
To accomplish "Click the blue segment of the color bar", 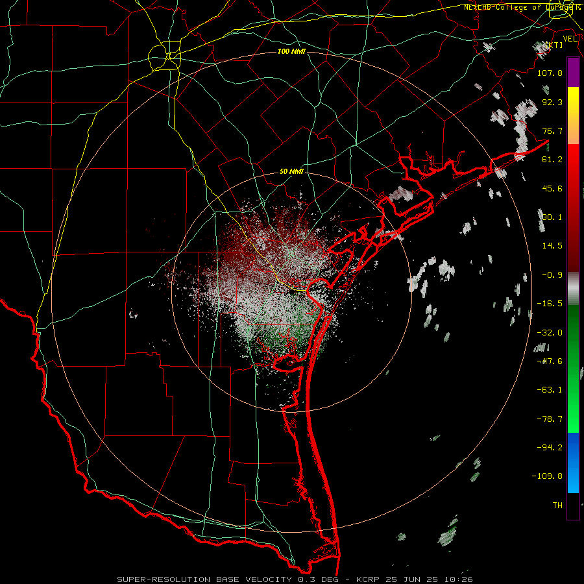I will 573,463.
